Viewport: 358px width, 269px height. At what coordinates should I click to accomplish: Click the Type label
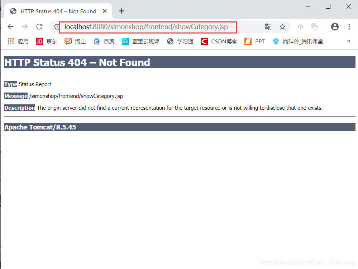(x=11, y=84)
